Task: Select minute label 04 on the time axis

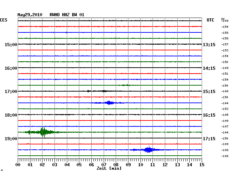Action: point(67,164)
